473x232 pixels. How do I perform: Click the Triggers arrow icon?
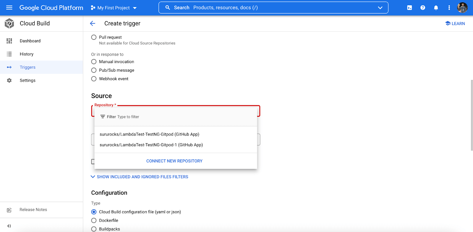[x=9, y=67]
